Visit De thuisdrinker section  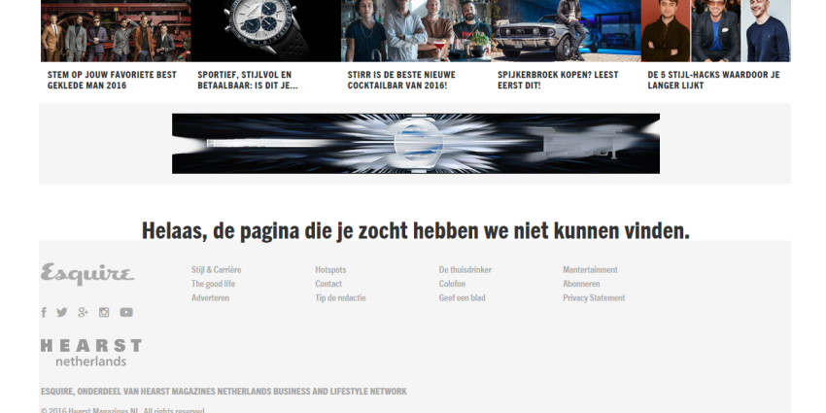point(465,270)
